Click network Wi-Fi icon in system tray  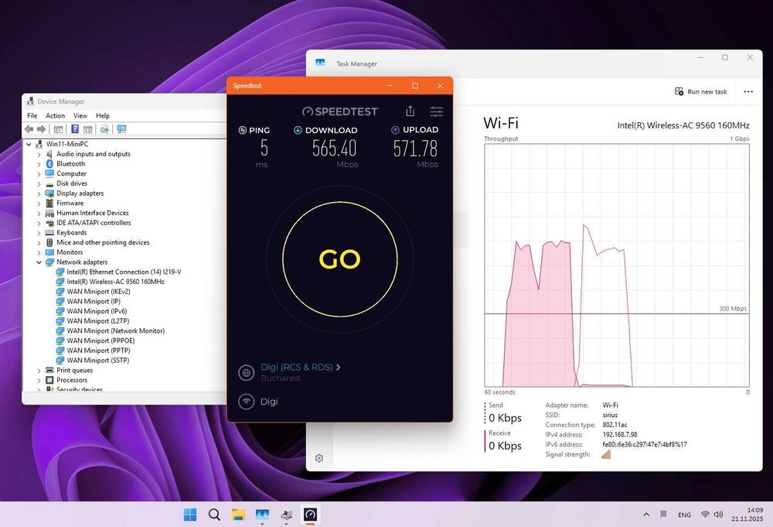click(x=706, y=515)
